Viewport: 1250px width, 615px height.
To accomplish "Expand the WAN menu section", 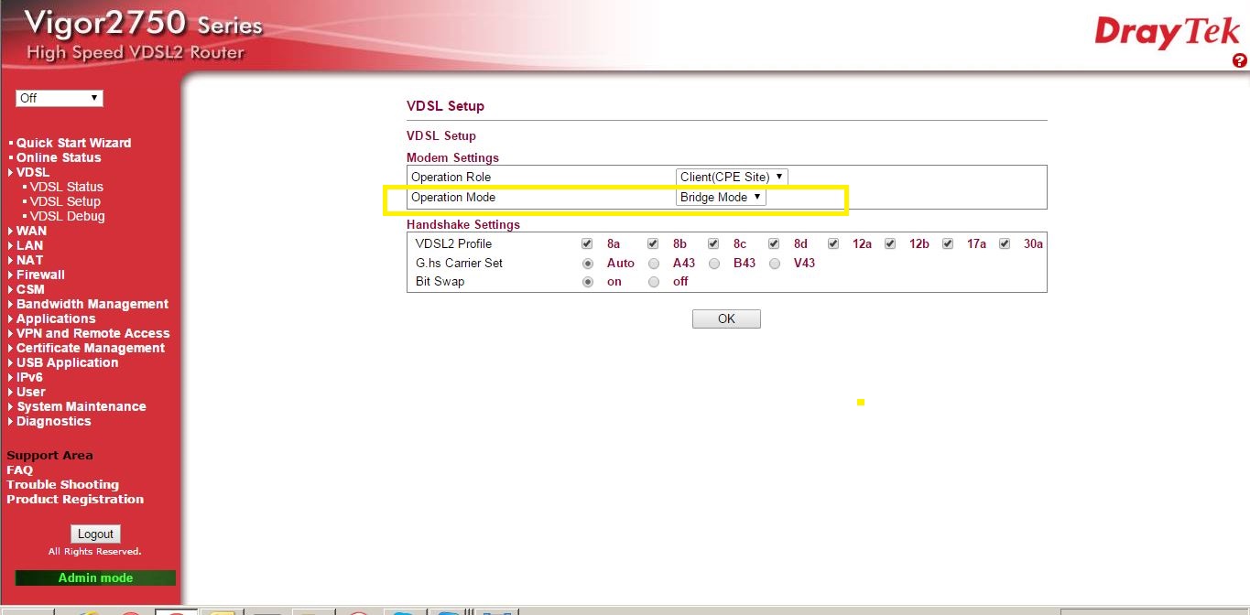I will 31,231.
